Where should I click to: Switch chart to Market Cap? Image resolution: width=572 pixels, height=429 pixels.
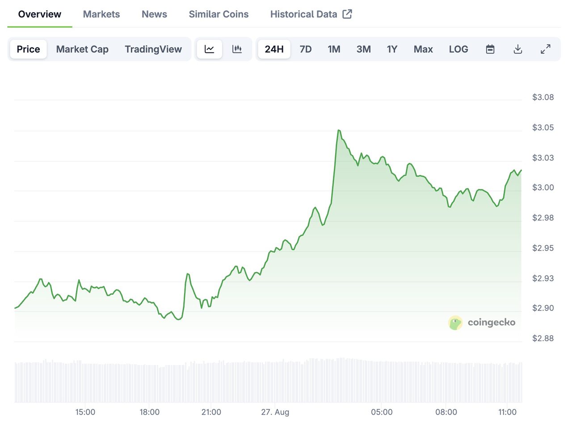point(82,49)
